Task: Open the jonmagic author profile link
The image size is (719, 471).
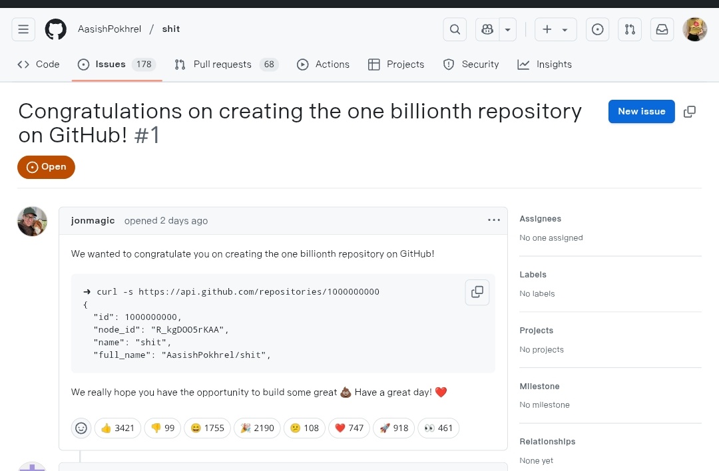Action: (93, 220)
